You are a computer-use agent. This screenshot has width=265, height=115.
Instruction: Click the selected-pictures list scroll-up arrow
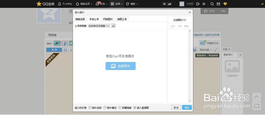click(x=190, y=31)
